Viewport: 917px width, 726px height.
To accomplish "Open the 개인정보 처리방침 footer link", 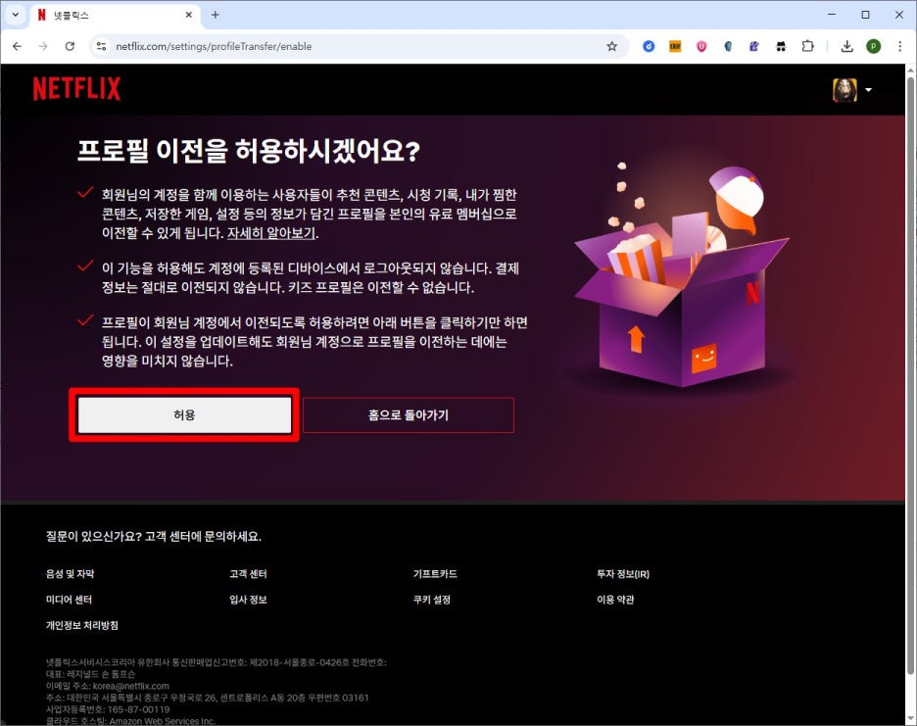I will (82, 625).
